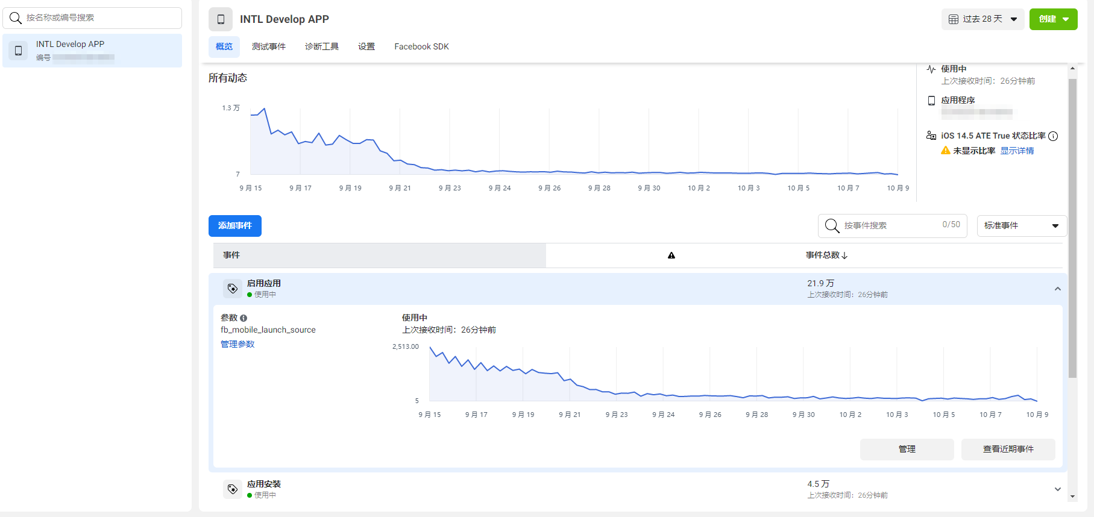1094x517 pixels.
Task: Click the magnifier icon in event search
Action: coord(832,226)
